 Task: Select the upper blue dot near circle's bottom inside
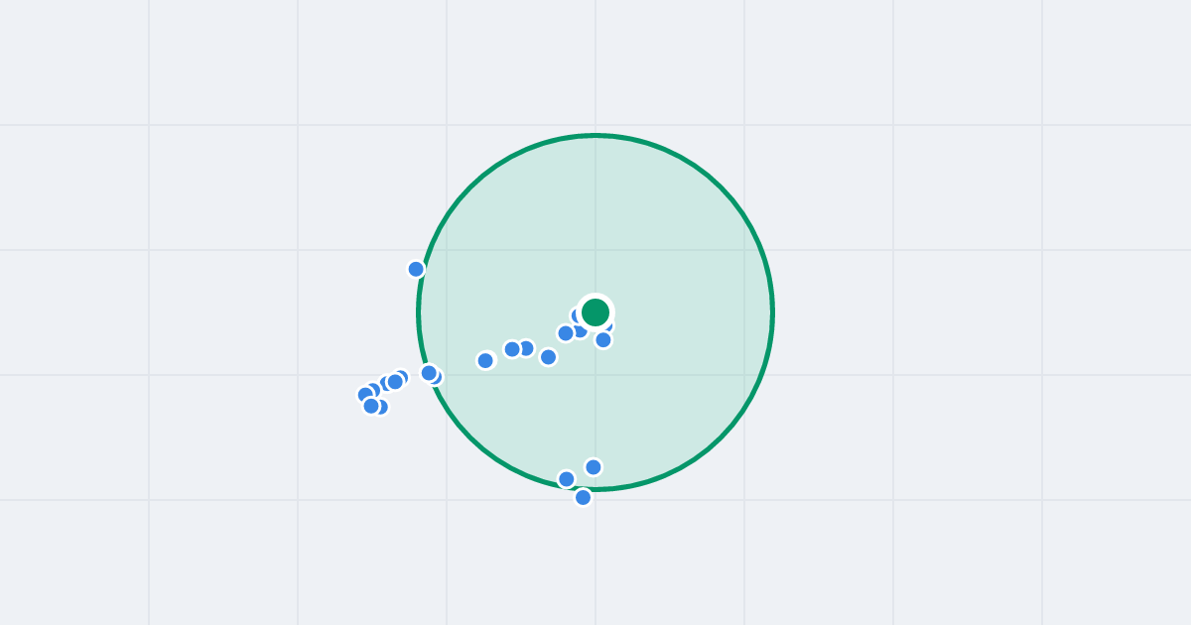pyautogui.click(x=594, y=467)
